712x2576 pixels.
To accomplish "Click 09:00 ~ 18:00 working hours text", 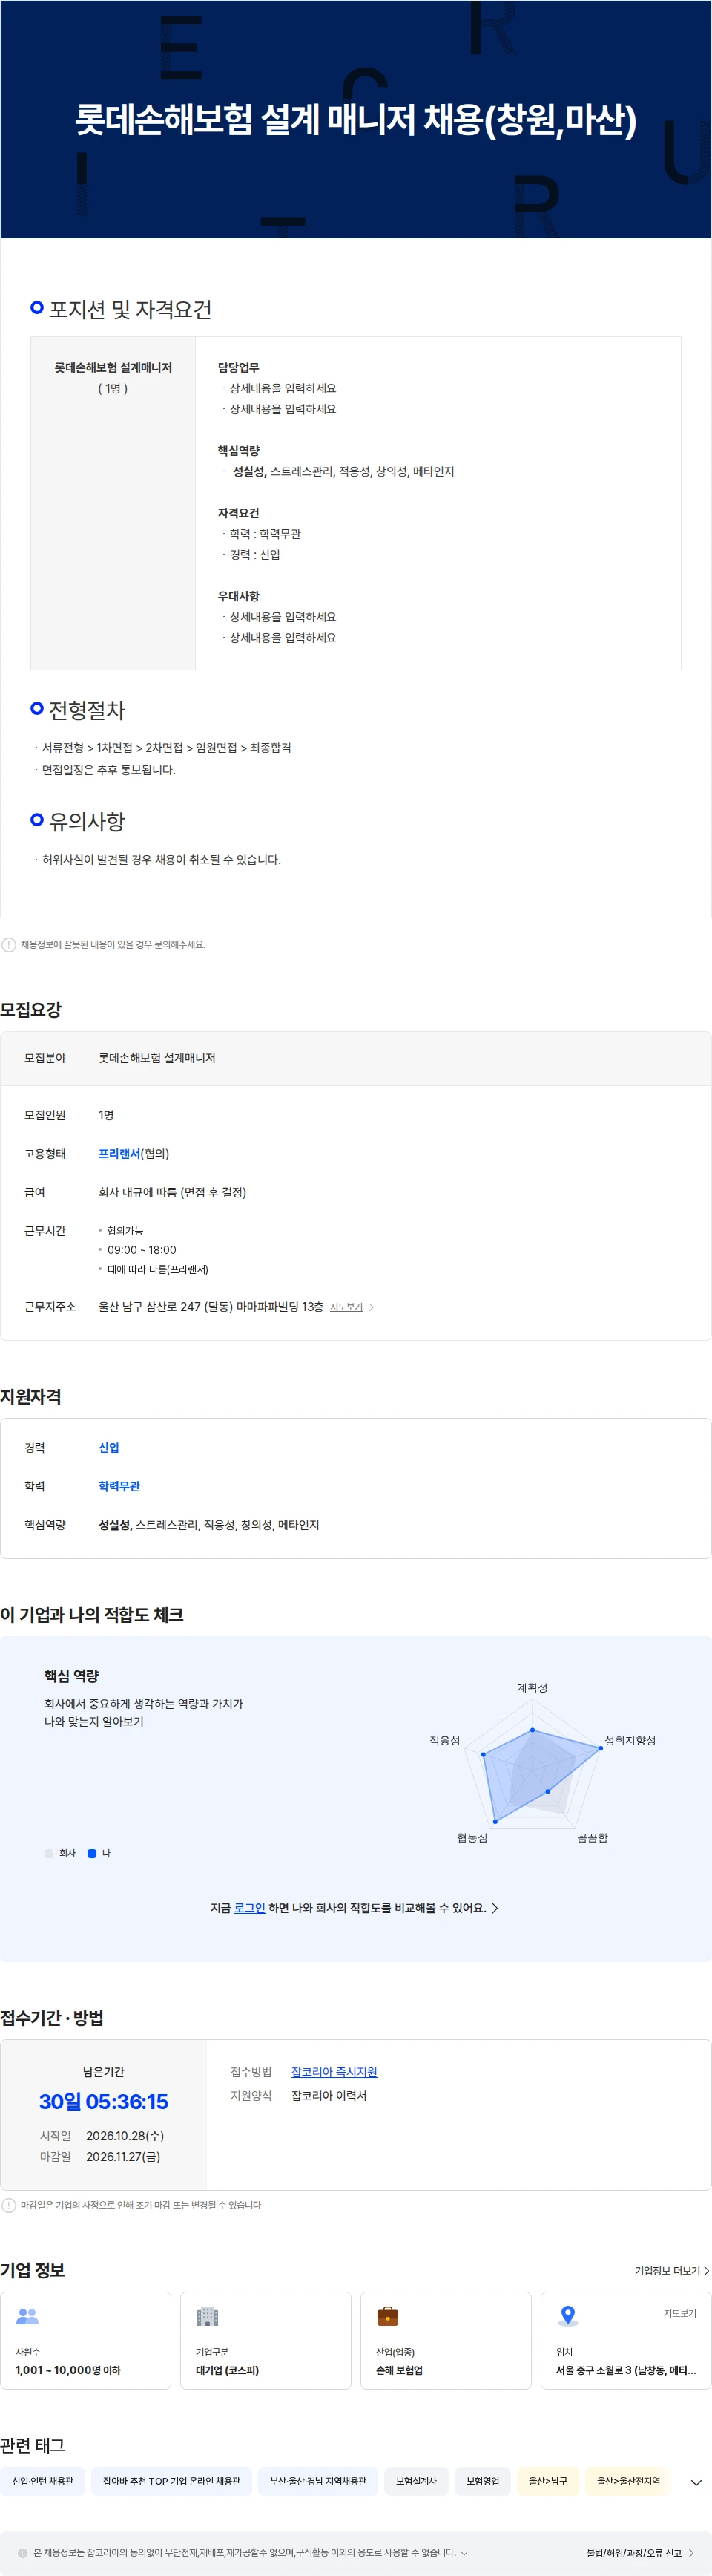I will pos(142,1250).
